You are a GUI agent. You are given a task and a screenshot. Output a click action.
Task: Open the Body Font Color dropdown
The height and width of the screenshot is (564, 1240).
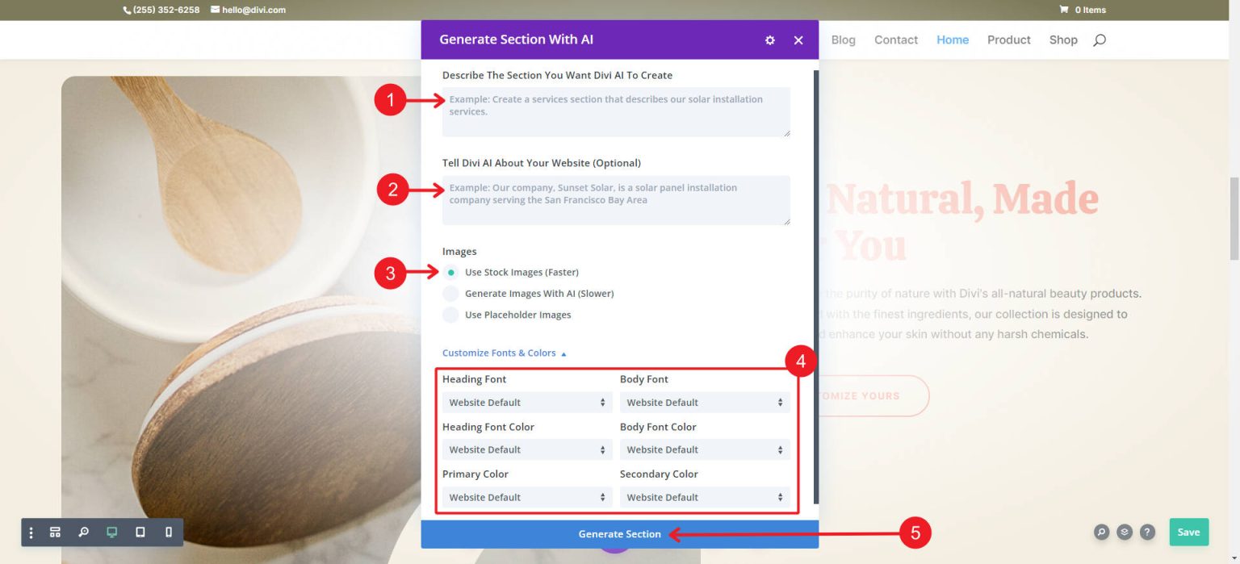pos(704,449)
